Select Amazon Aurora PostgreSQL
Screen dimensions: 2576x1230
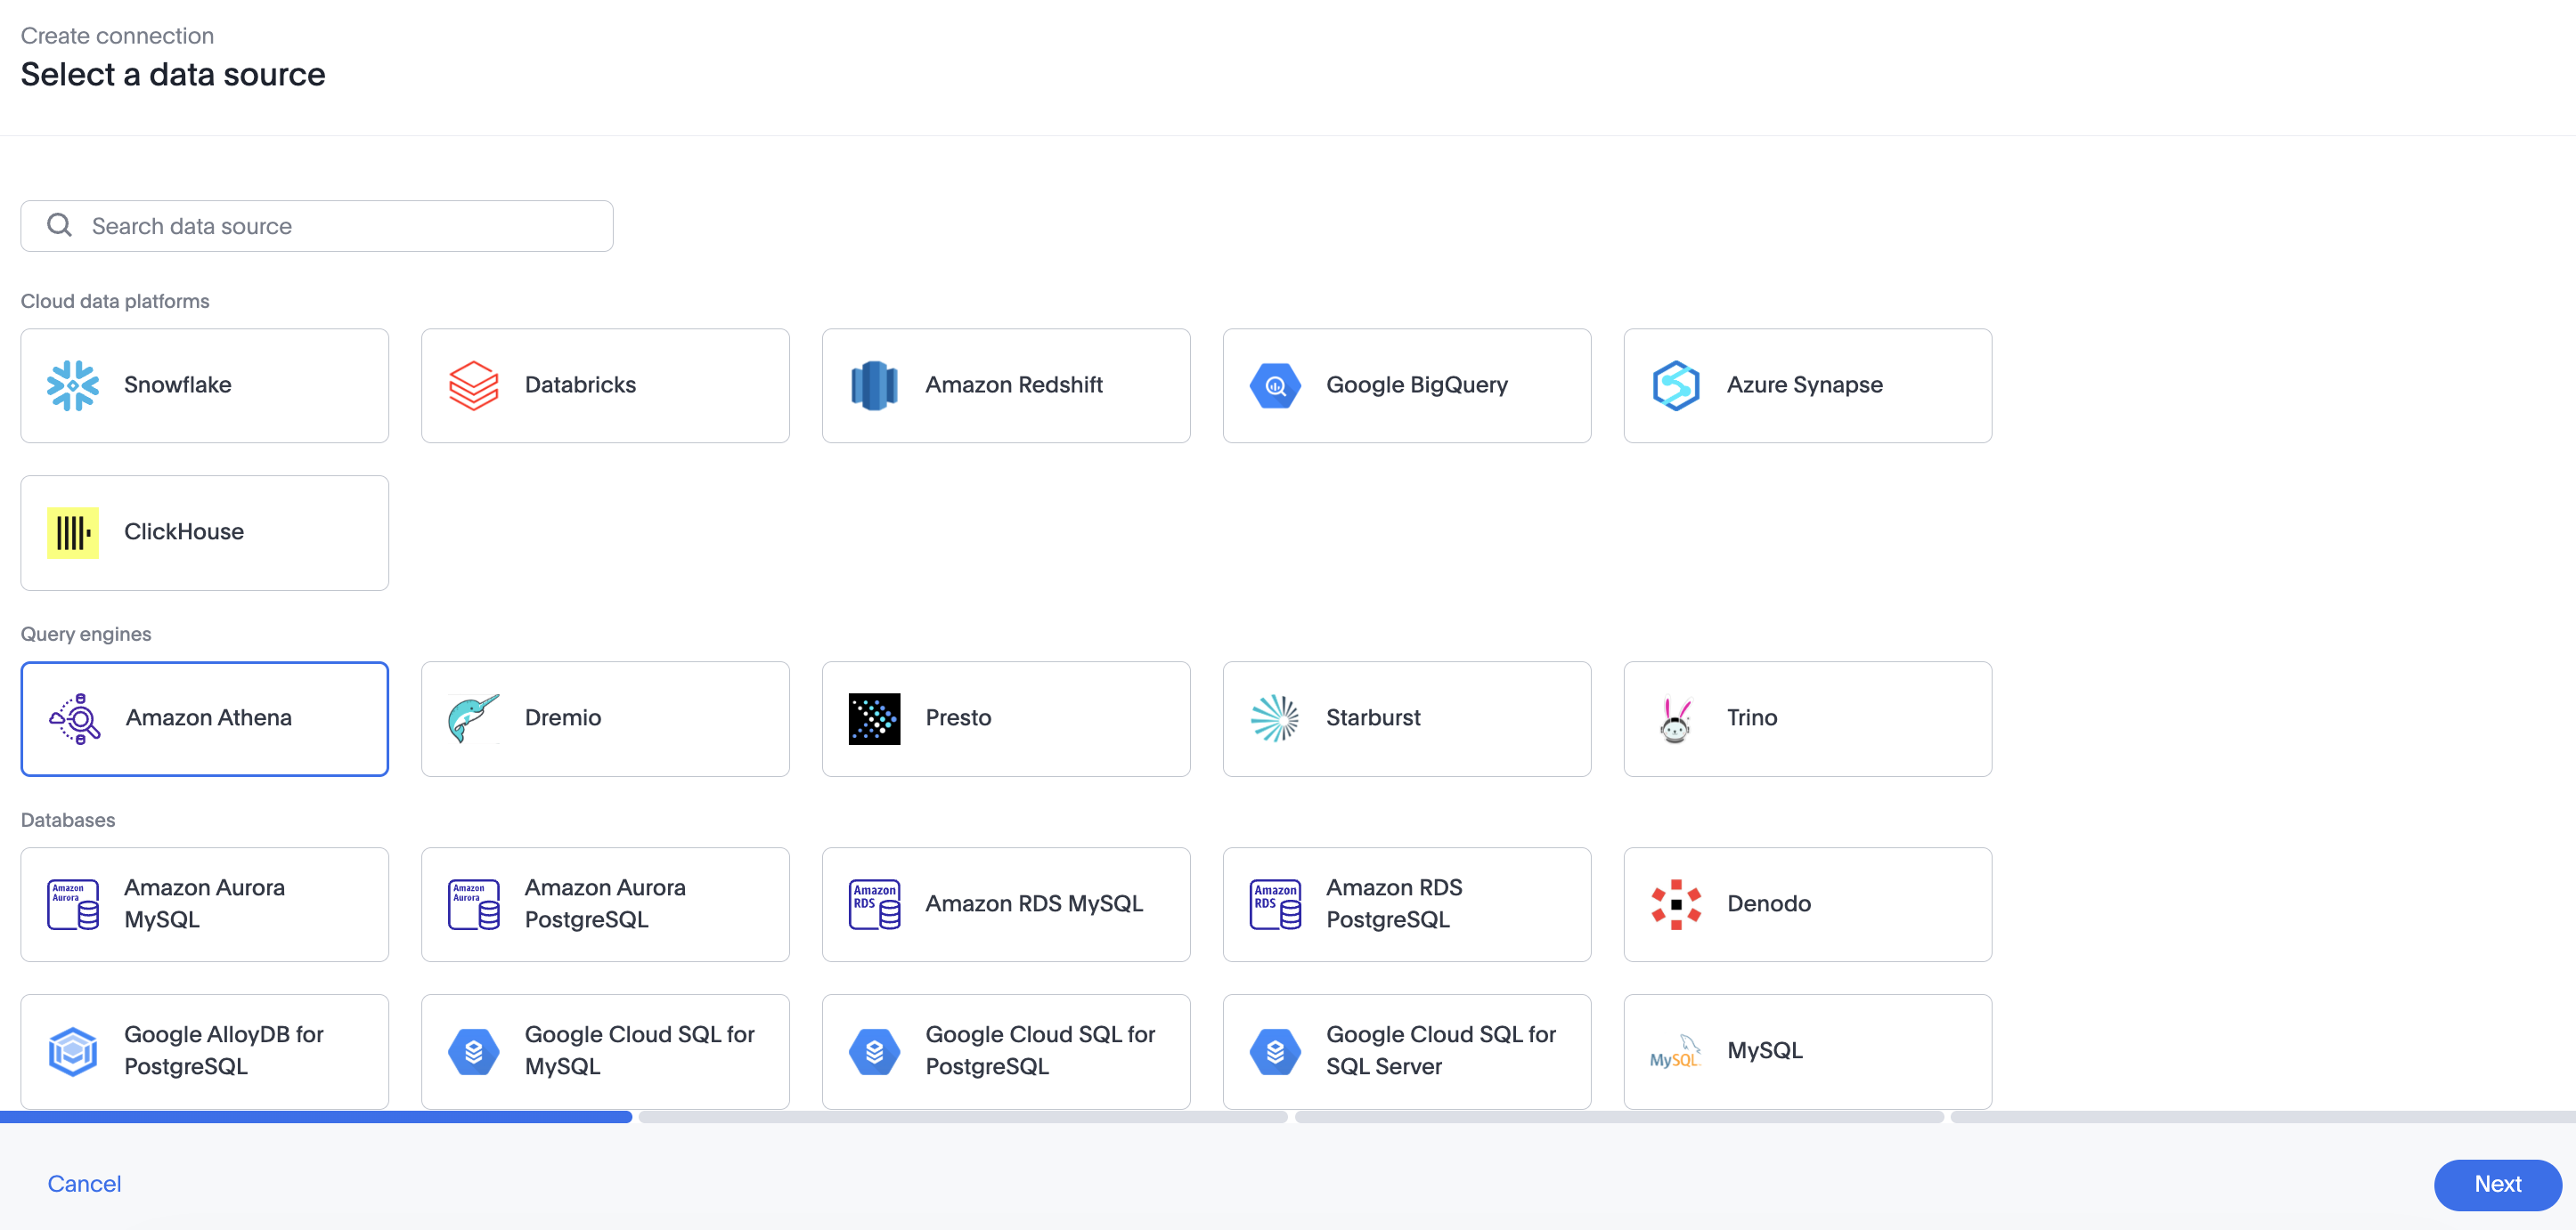tap(605, 903)
